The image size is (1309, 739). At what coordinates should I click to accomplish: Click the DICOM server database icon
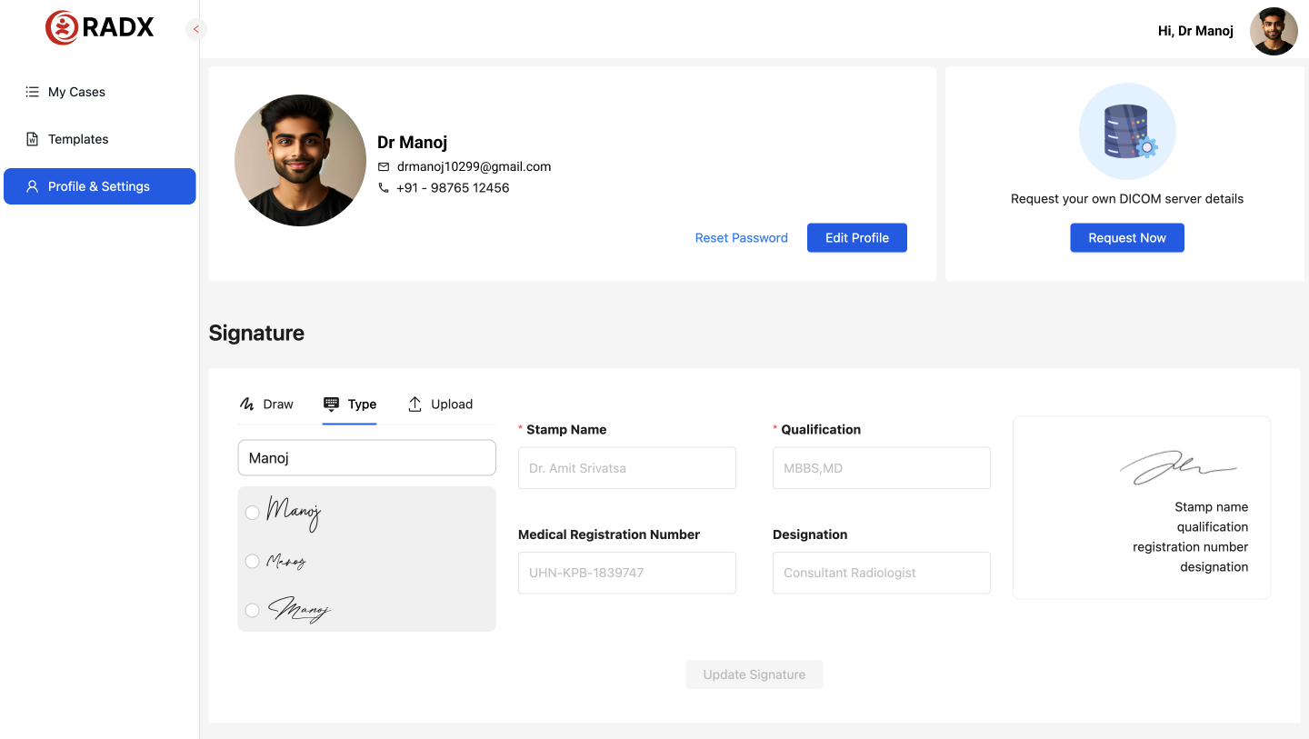tap(1126, 132)
